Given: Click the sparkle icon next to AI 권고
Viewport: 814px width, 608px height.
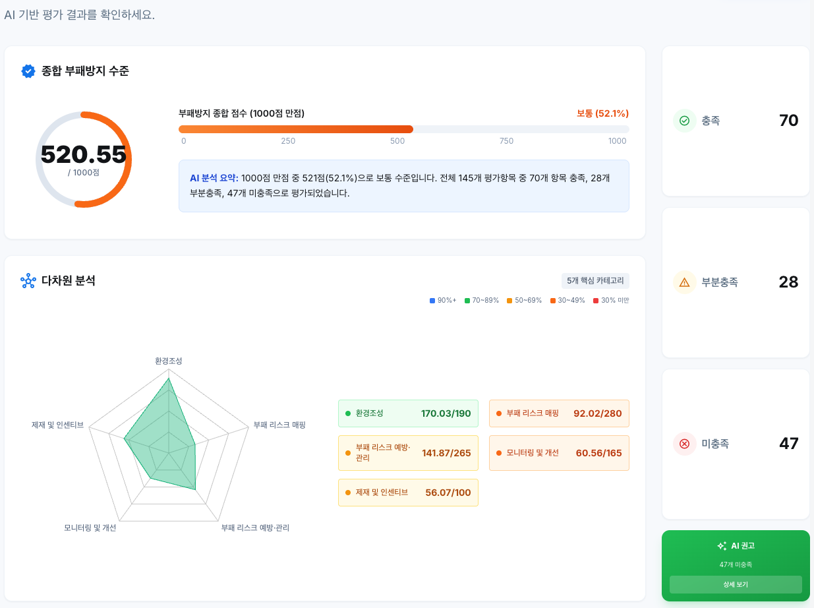Looking at the screenshot, I should click(x=722, y=546).
